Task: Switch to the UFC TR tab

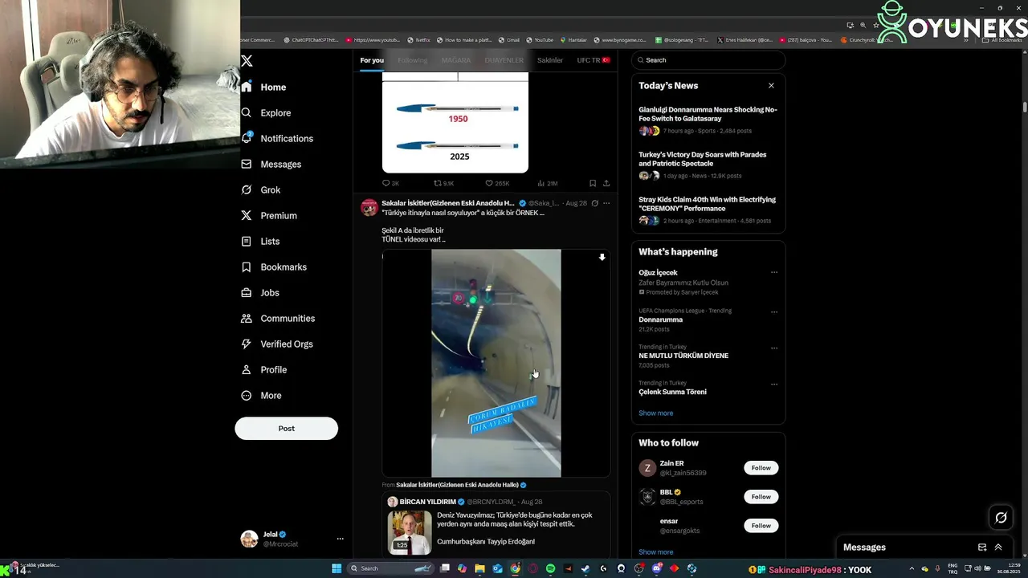Action: pyautogui.click(x=594, y=60)
